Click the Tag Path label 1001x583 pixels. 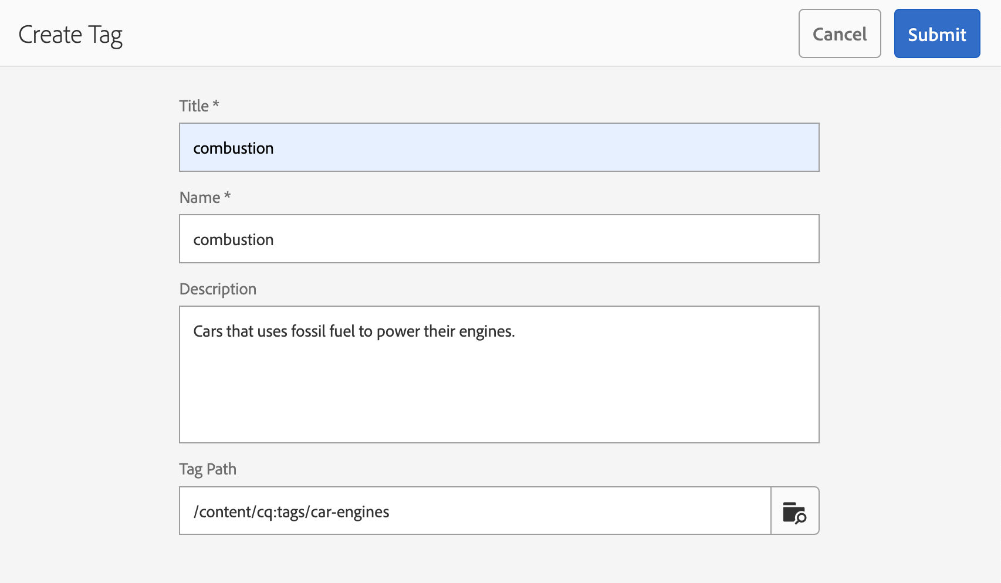tap(208, 469)
